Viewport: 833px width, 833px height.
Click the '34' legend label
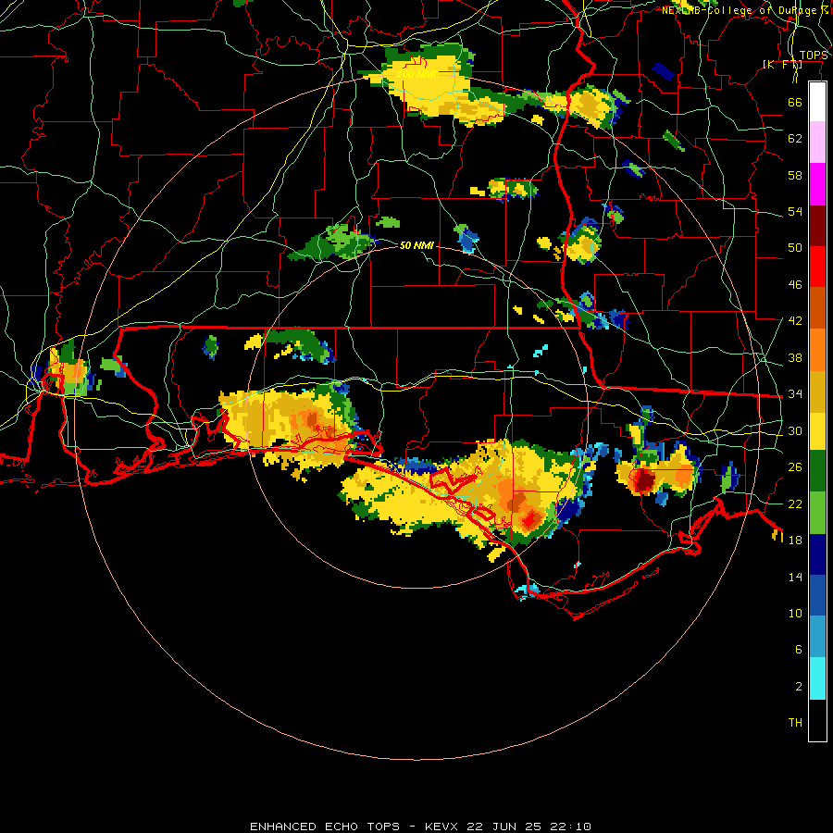[x=795, y=394]
